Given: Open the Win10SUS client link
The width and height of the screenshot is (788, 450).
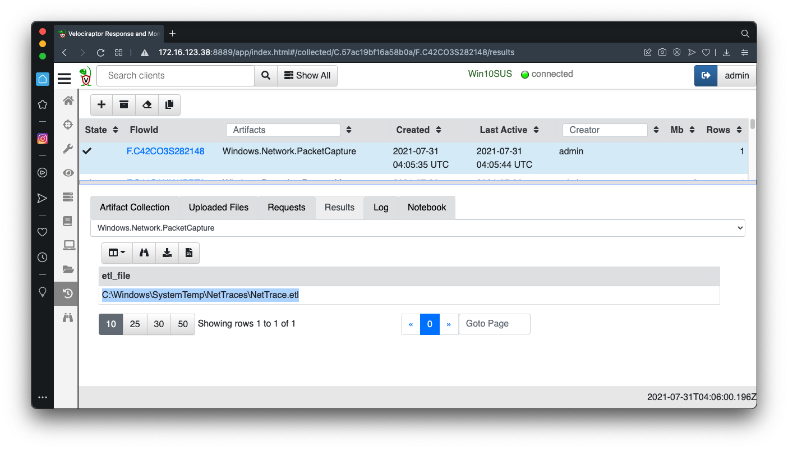Looking at the screenshot, I should coord(490,74).
